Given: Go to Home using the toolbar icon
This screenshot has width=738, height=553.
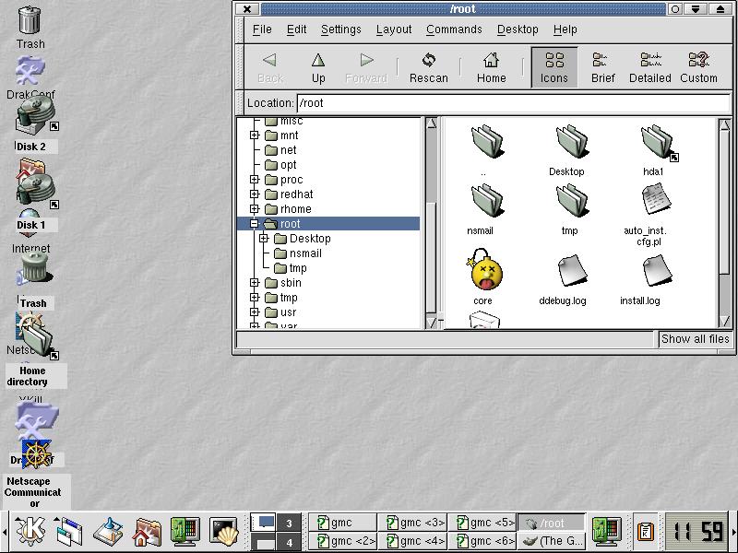Looking at the screenshot, I should click(491, 67).
